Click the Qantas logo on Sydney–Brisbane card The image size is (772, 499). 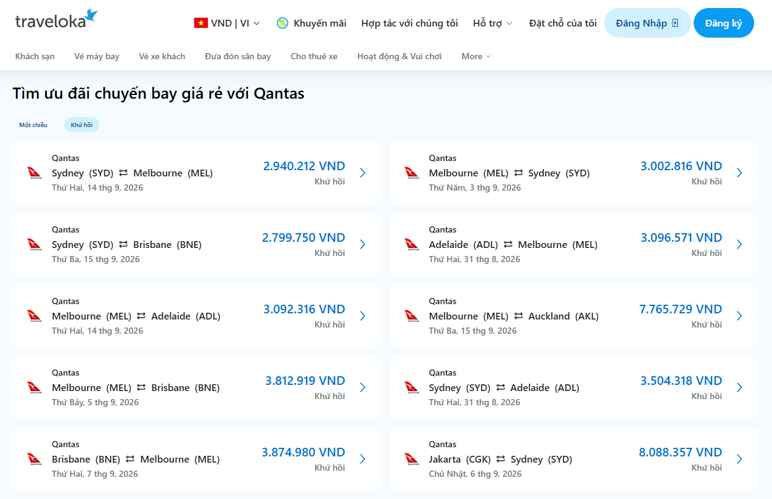click(x=34, y=244)
